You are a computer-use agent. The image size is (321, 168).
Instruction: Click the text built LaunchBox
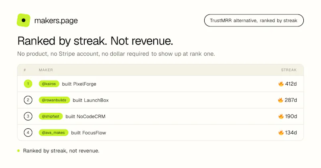pos(91,100)
